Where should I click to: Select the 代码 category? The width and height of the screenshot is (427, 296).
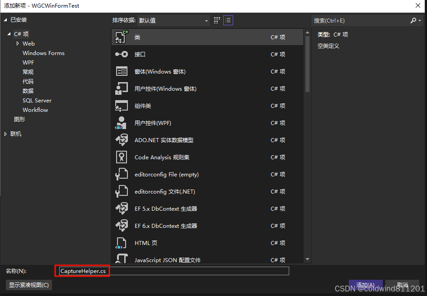[28, 82]
